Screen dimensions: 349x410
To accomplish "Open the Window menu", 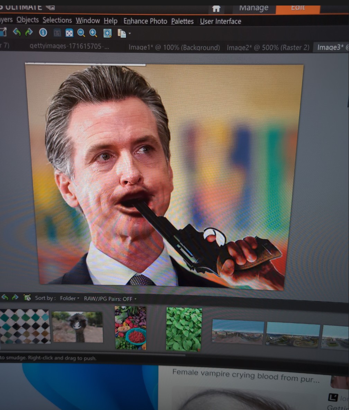I will 88,20.
